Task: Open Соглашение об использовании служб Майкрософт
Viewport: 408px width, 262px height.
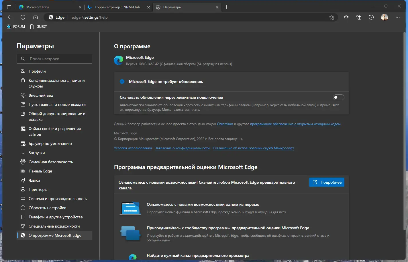Action: (x=253, y=148)
